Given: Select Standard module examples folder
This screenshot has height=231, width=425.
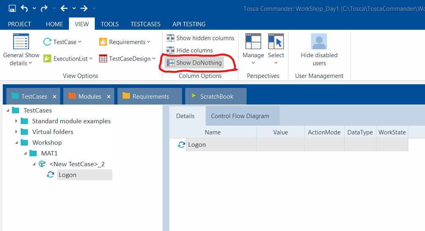Looking at the screenshot, I should (71, 121).
